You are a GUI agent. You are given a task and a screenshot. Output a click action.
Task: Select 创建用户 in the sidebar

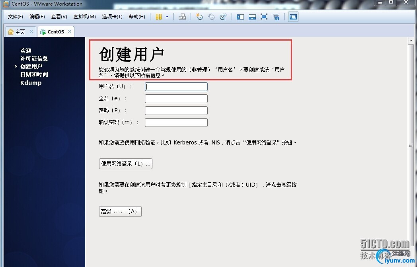point(31,66)
